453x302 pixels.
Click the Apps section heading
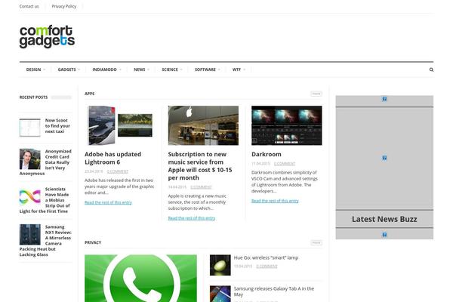(x=90, y=94)
